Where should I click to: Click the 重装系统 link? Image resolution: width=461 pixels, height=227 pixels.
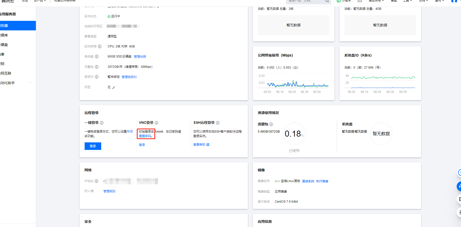pos(308,181)
